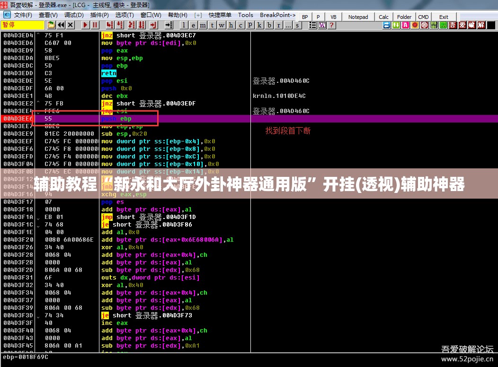Click the VB button
The width and height of the screenshot is (498, 367).
pos(333,17)
